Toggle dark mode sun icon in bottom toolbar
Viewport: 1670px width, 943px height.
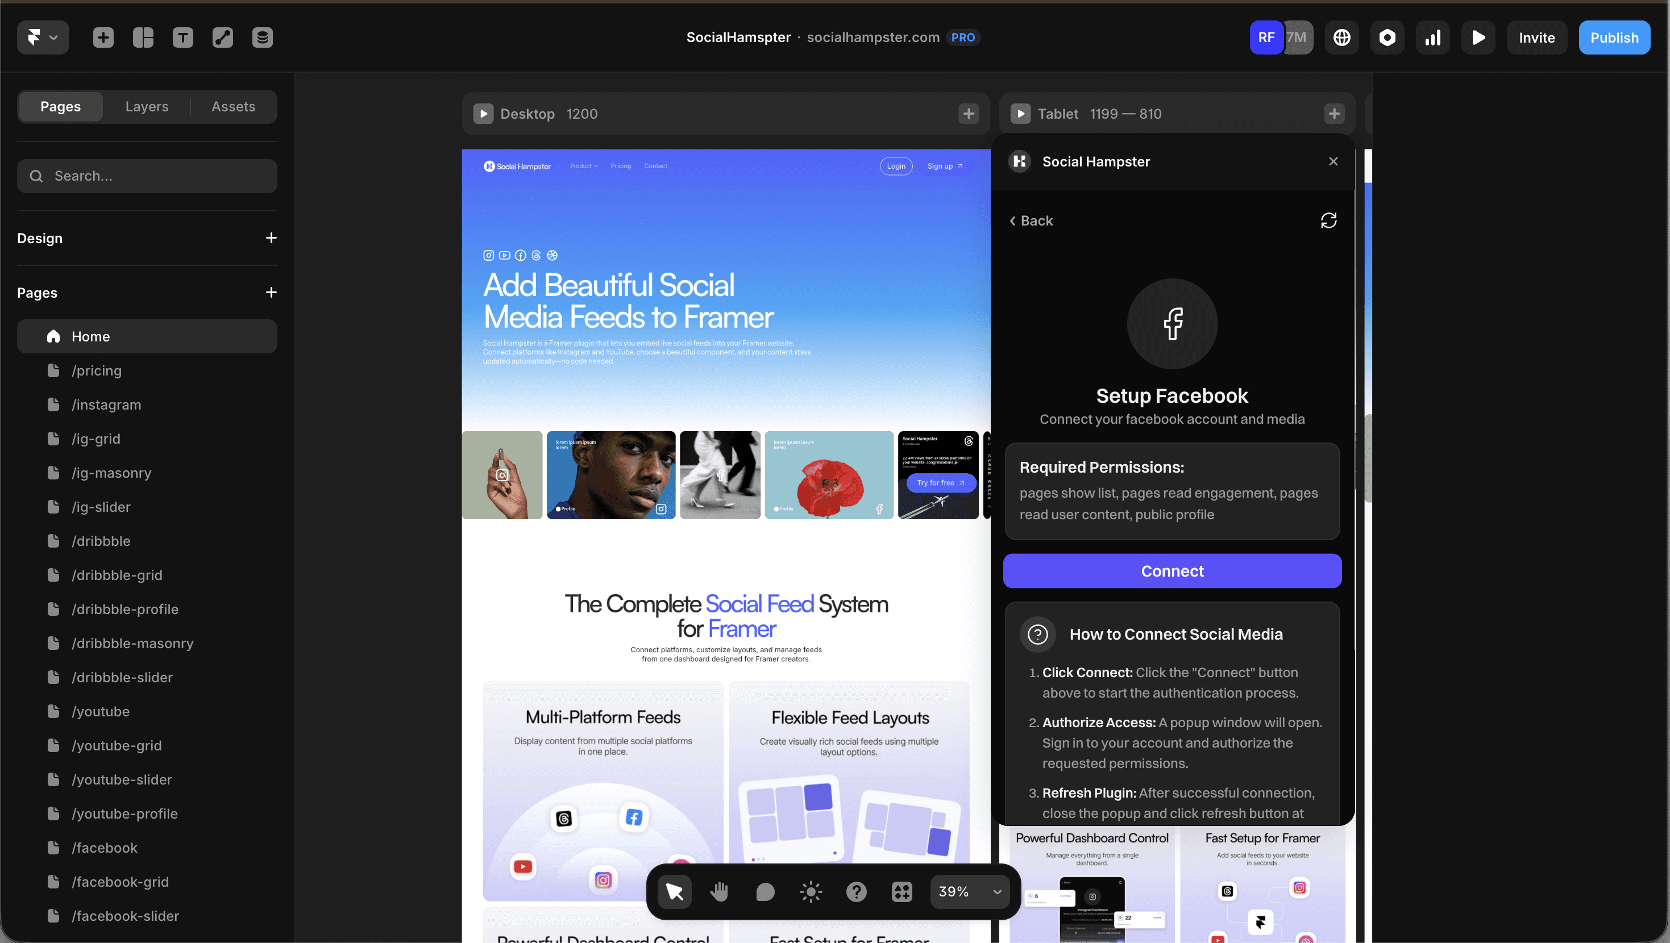(x=811, y=892)
